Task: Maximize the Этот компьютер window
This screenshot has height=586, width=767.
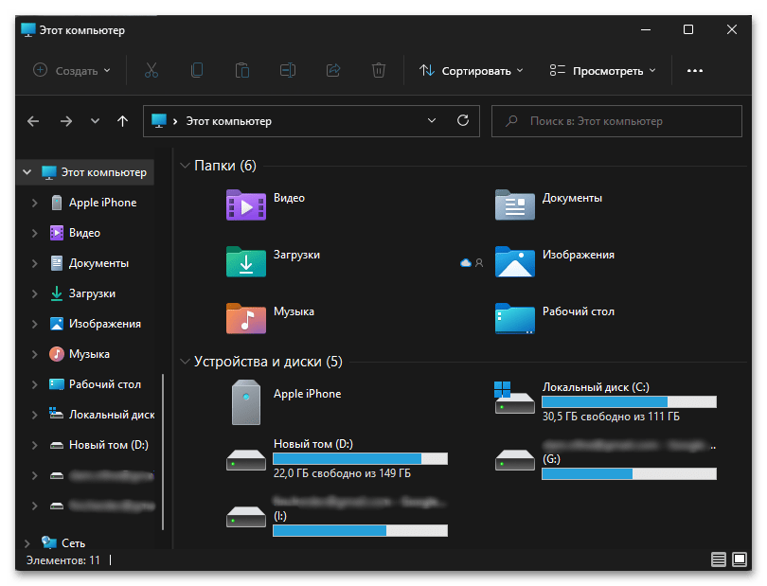Action: tap(688, 29)
